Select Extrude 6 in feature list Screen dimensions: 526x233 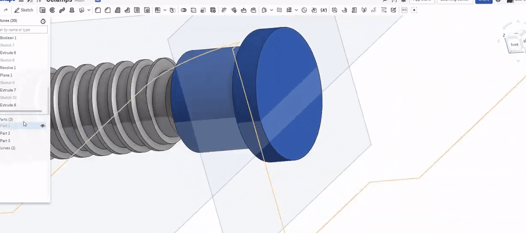(x=8, y=53)
